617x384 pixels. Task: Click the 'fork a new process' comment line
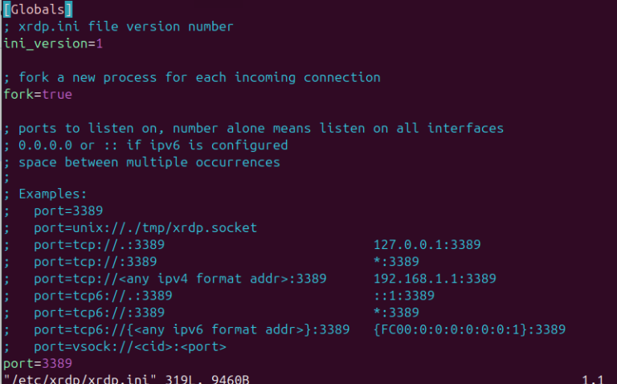[198, 77]
